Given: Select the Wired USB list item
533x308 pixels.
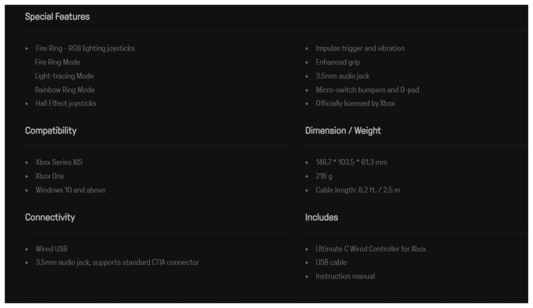Looking at the screenshot, I should point(52,249).
